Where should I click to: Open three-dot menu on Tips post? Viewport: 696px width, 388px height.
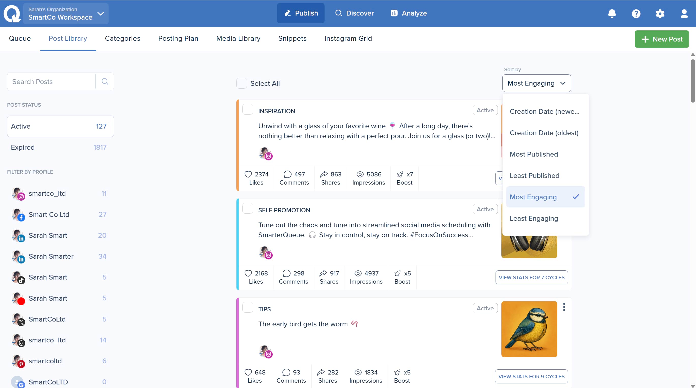[x=564, y=307]
